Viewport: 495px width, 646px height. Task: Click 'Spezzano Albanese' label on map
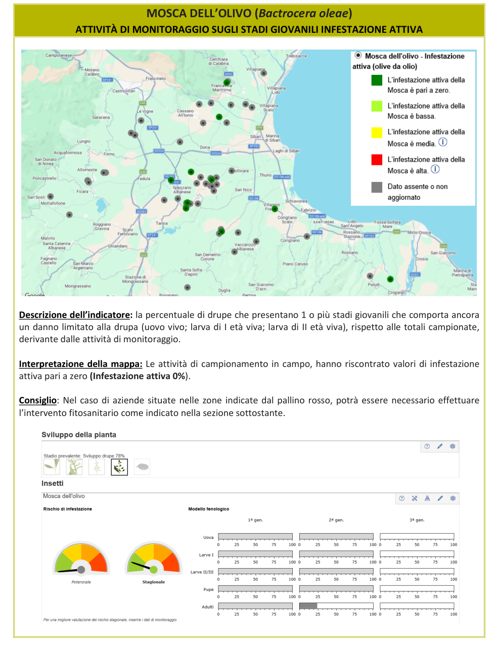(x=182, y=190)
